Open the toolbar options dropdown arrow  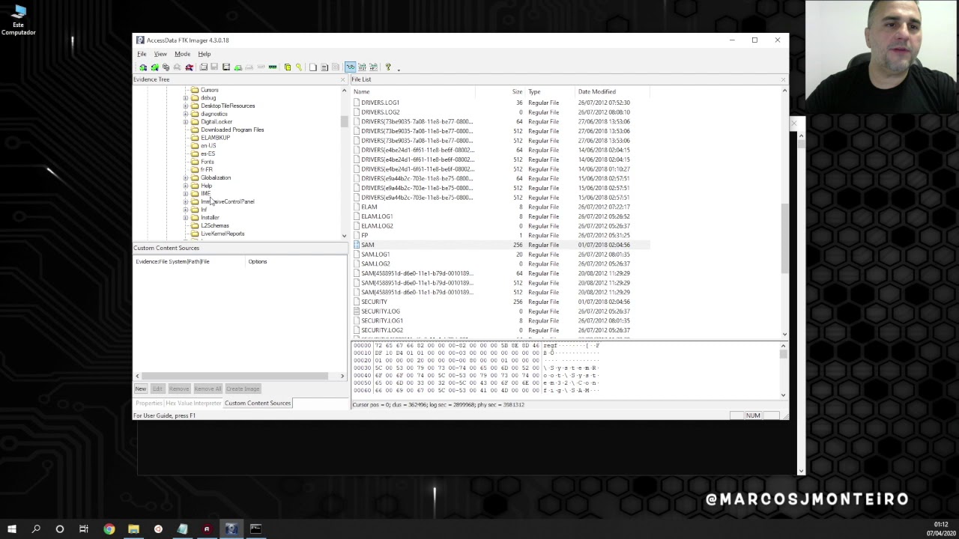399,69
